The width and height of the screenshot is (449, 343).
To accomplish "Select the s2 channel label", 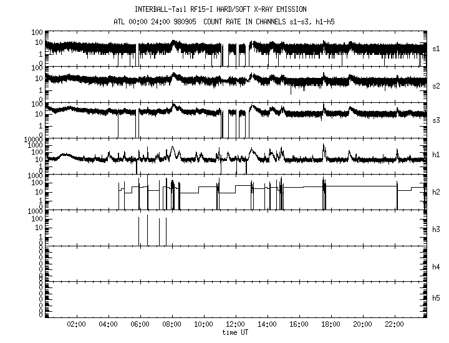I will point(437,85).
